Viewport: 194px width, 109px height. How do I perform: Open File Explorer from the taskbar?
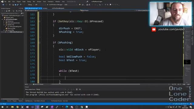(12, 107)
